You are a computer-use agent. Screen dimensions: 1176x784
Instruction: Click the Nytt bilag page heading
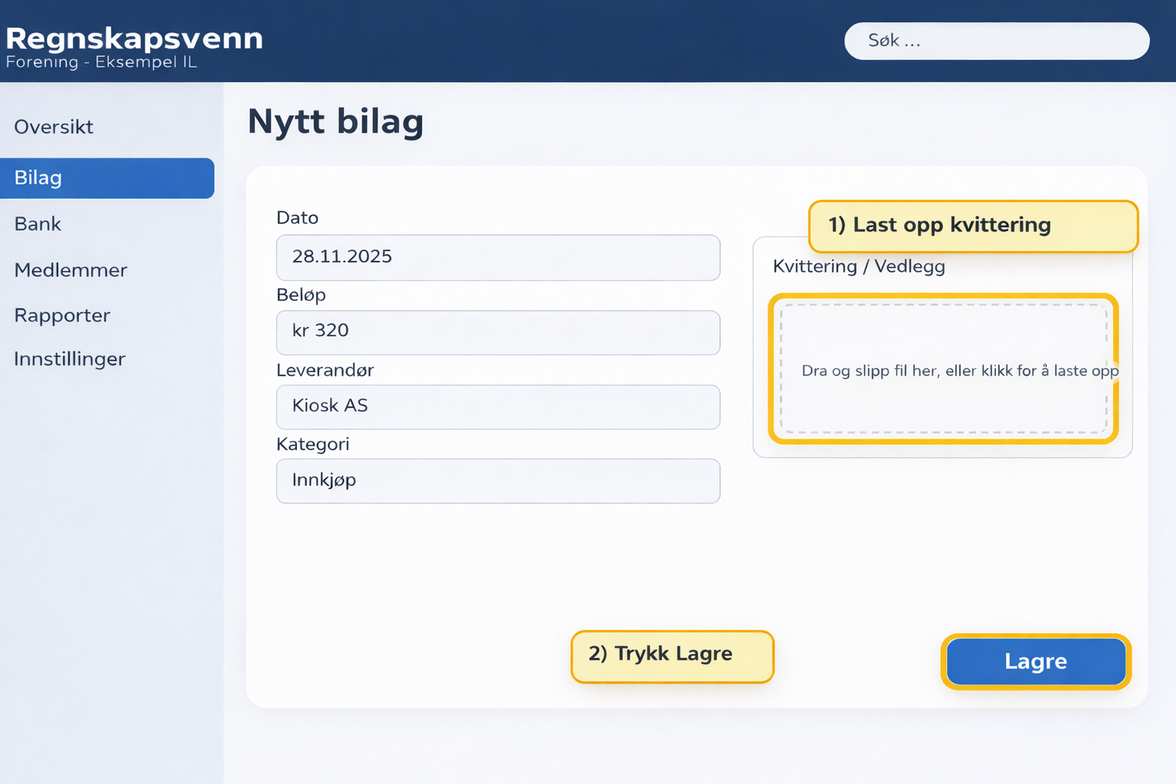click(x=335, y=121)
